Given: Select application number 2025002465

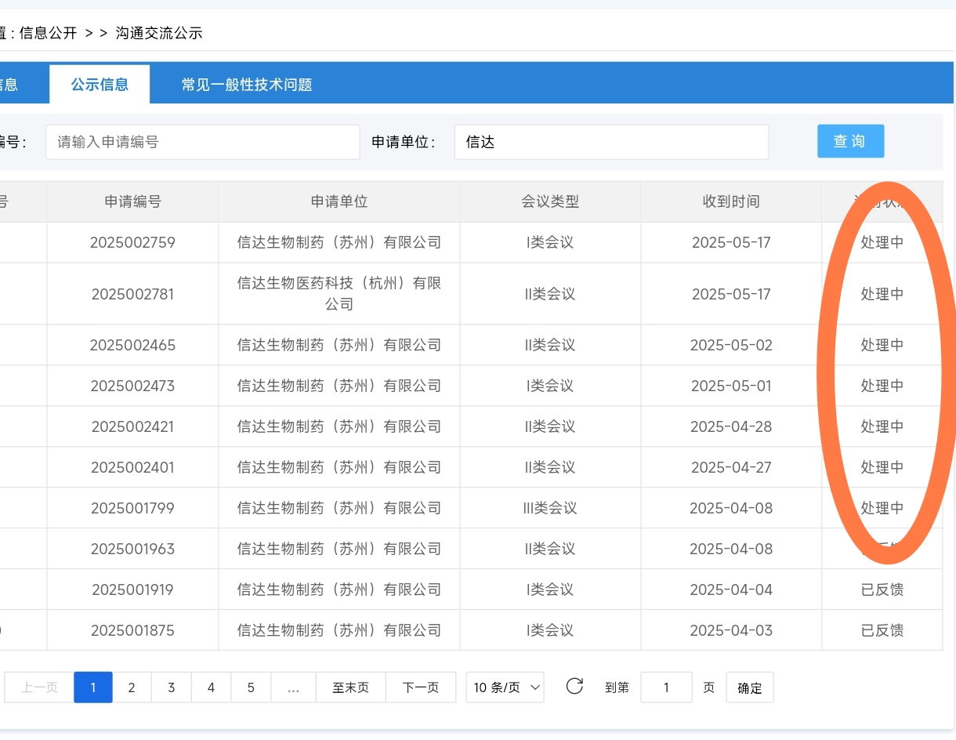Looking at the screenshot, I should 132,345.
